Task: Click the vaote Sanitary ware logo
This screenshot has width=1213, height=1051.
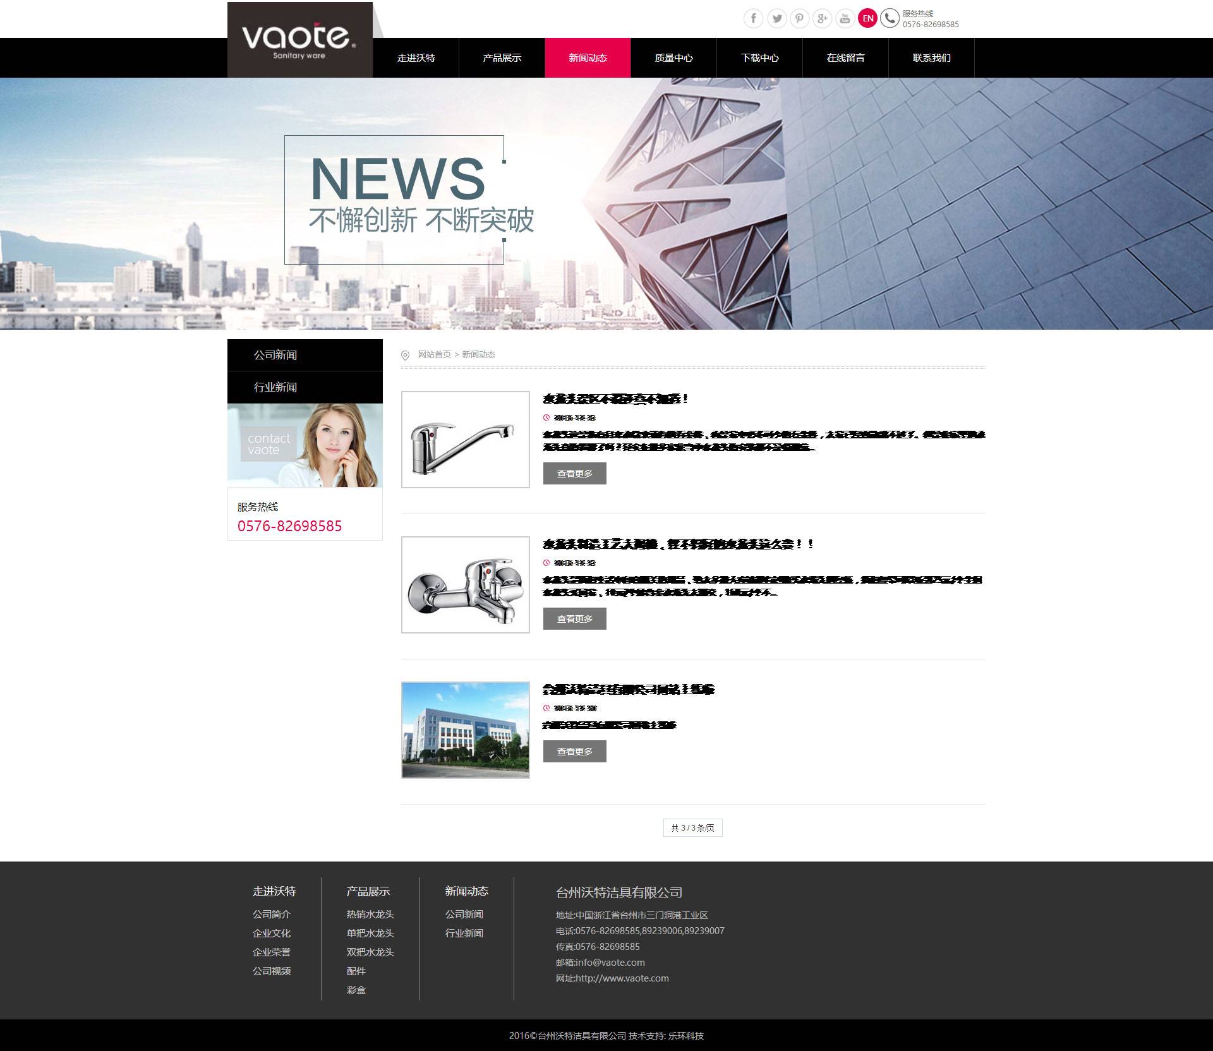Action: [x=299, y=40]
